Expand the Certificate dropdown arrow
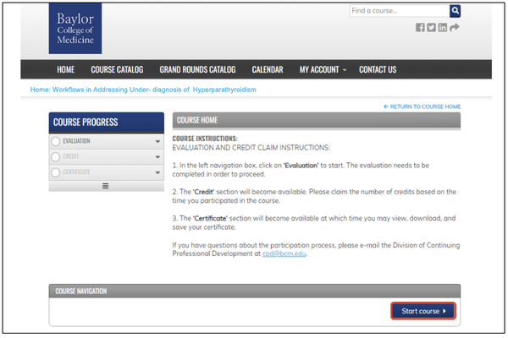This screenshot has width=508, height=338. click(157, 172)
